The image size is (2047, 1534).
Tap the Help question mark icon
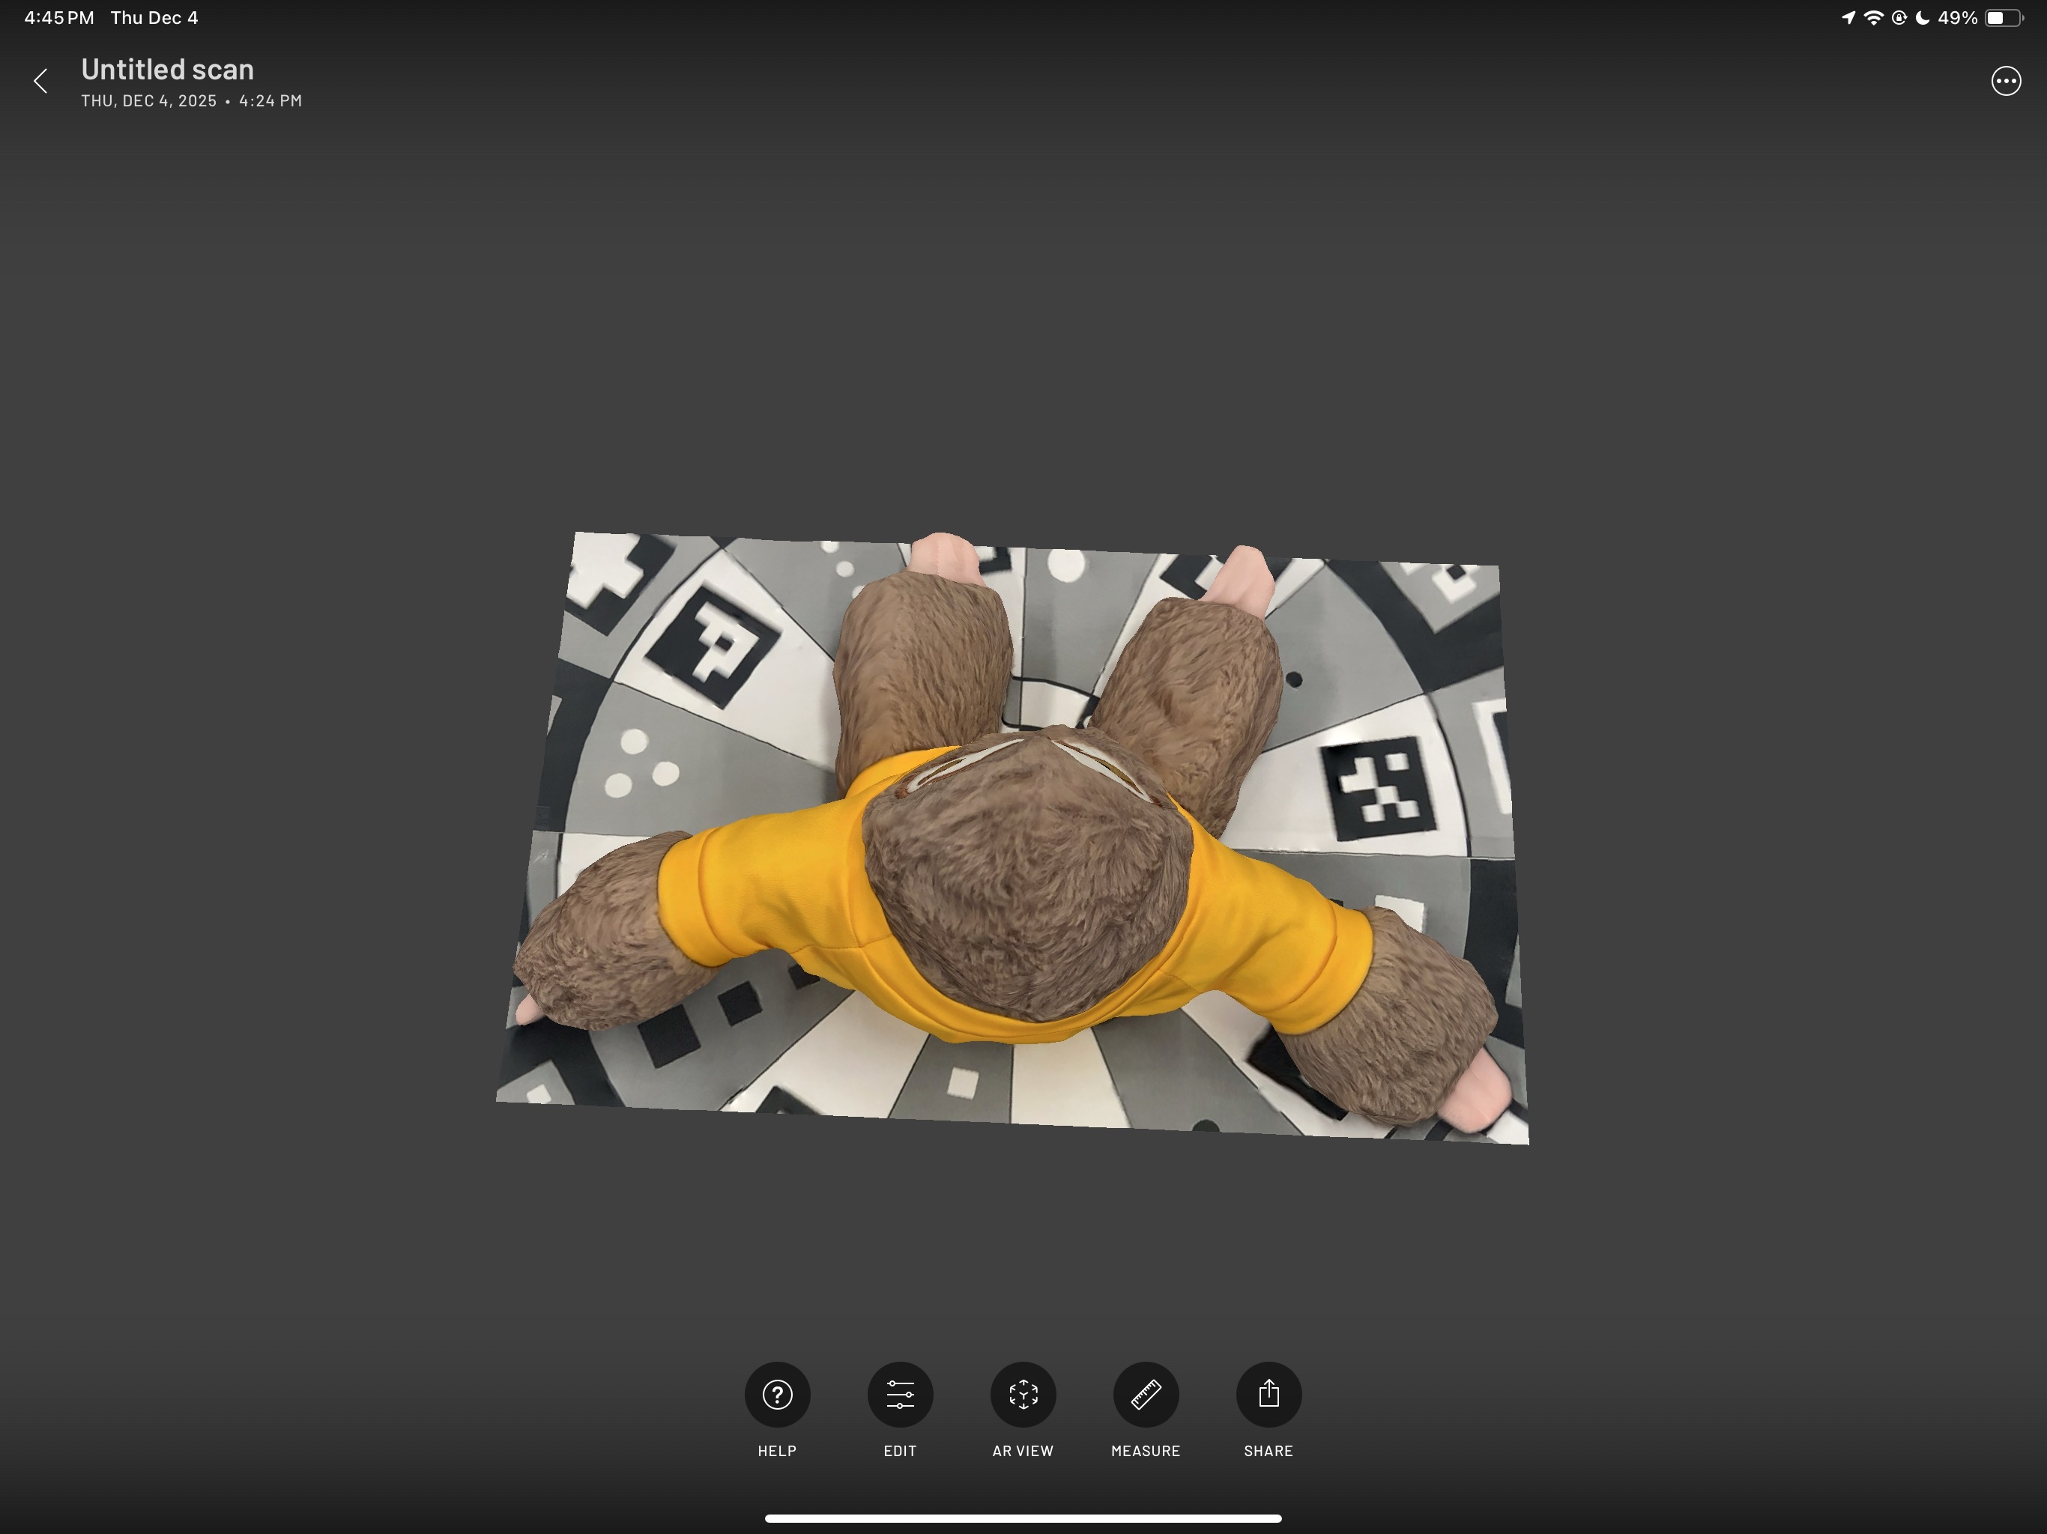tap(777, 1394)
